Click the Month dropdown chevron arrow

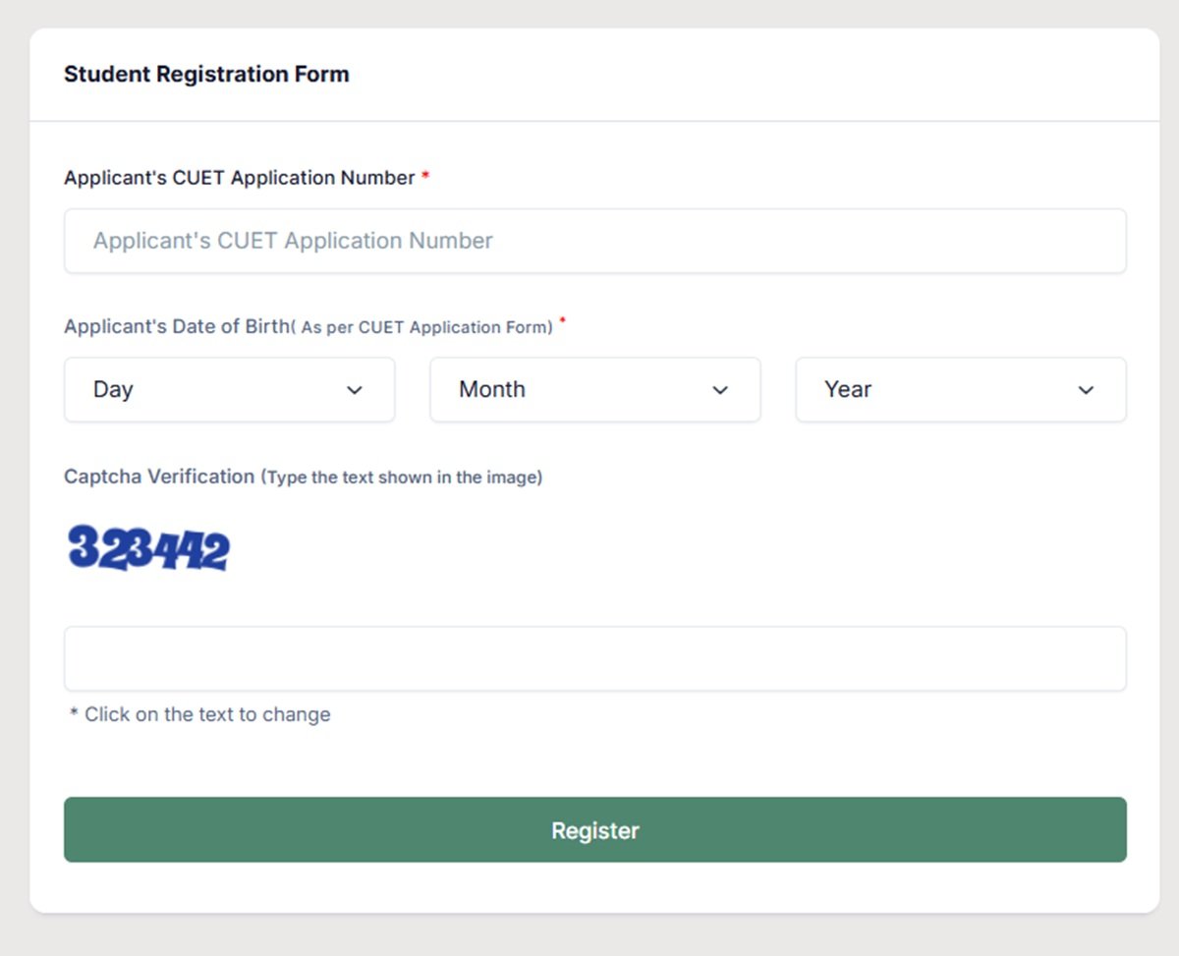click(720, 390)
